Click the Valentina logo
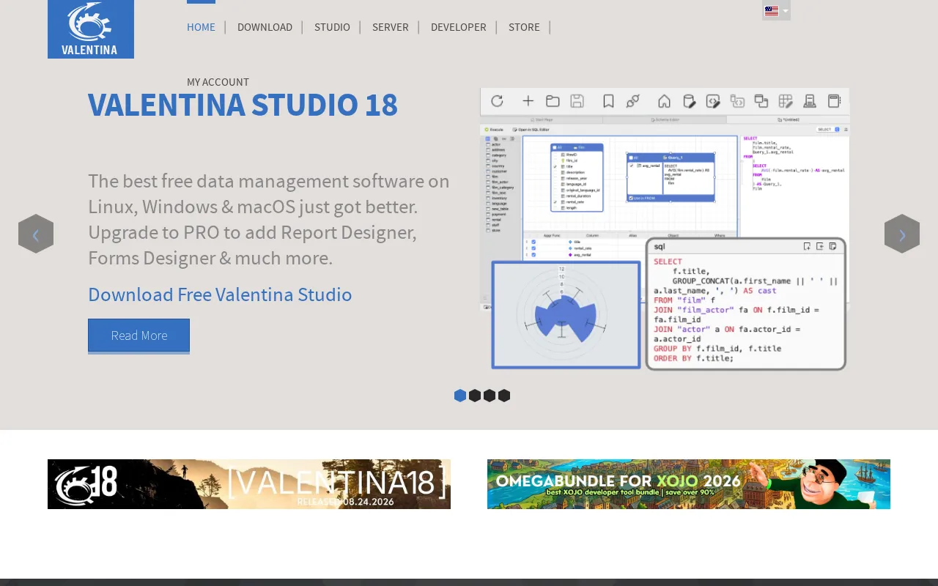The width and height of the screenshot is (938, 586). point(91,29)
